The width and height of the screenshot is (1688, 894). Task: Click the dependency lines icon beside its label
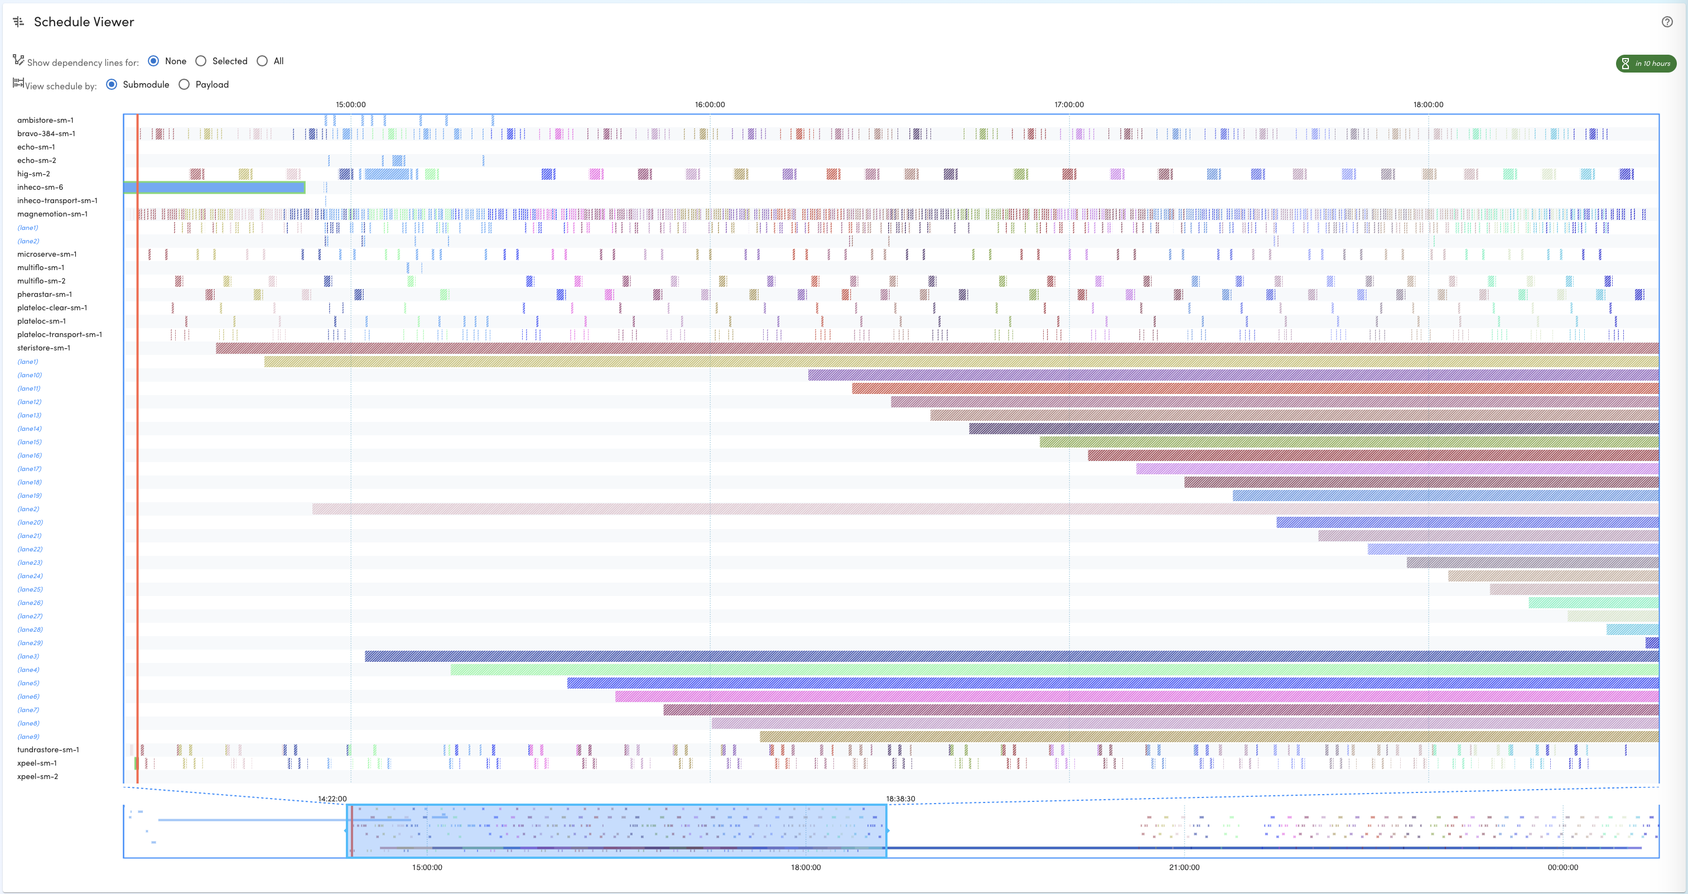(18, 59)
